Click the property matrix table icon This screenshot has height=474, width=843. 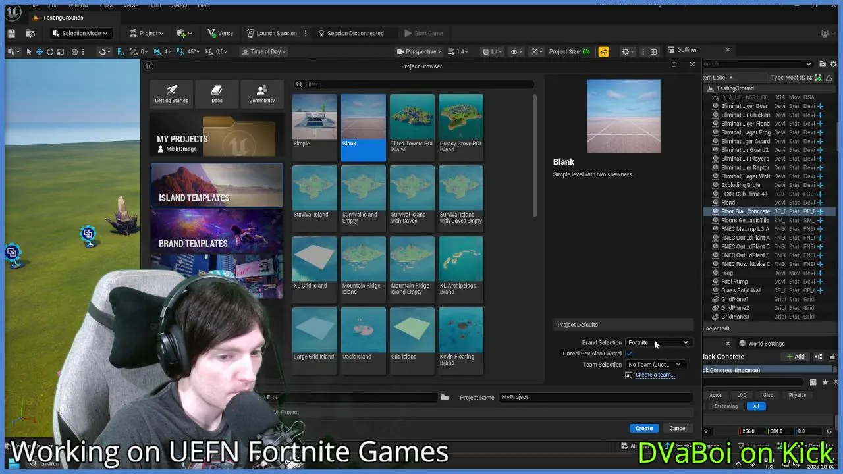coord(813,382)
